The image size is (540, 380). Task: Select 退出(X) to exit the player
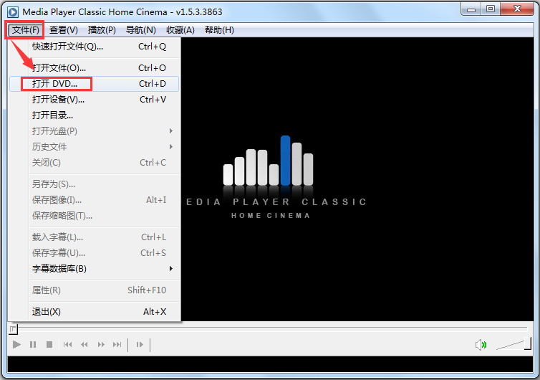point(47,312)
